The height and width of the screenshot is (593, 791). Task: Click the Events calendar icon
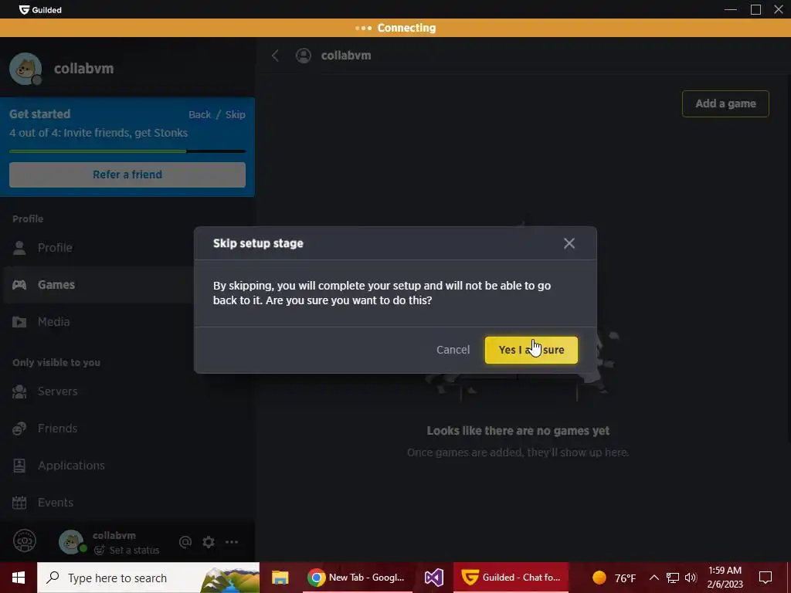(19, 503)
